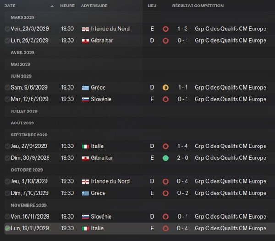Collapse the OCTOBRE 2029 month group
This screenshot has width=275, height=241.
(x=27, y=170)
